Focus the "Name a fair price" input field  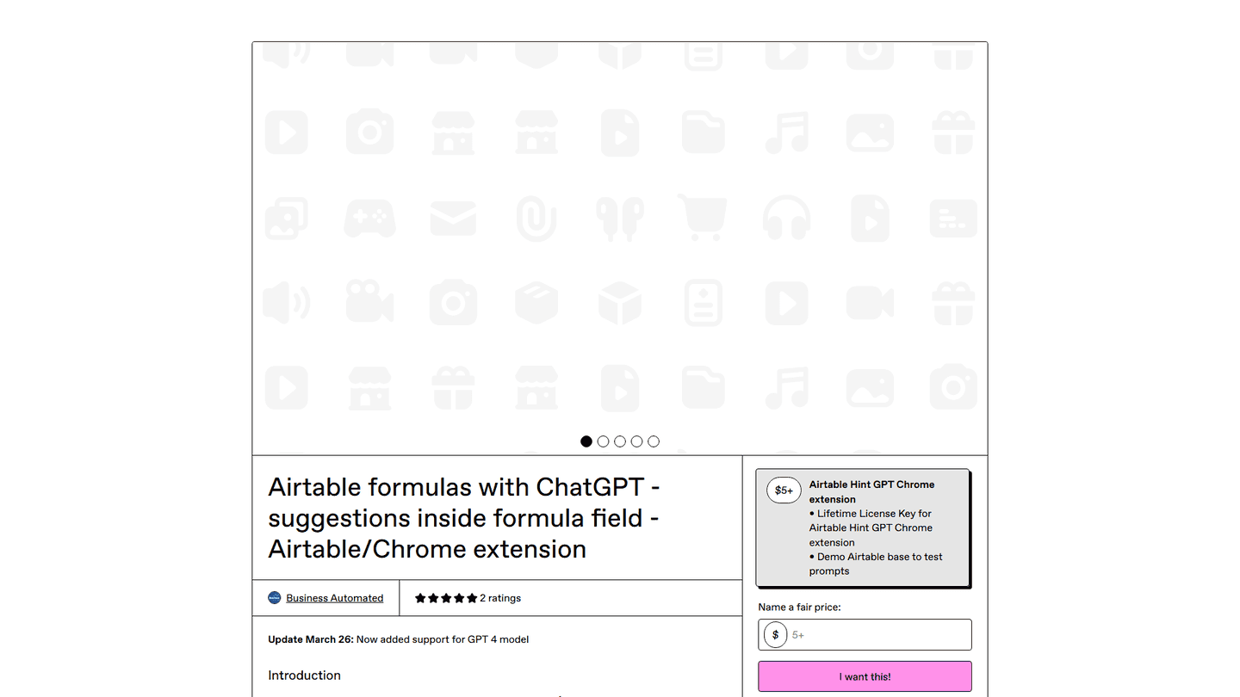point(878,635)
